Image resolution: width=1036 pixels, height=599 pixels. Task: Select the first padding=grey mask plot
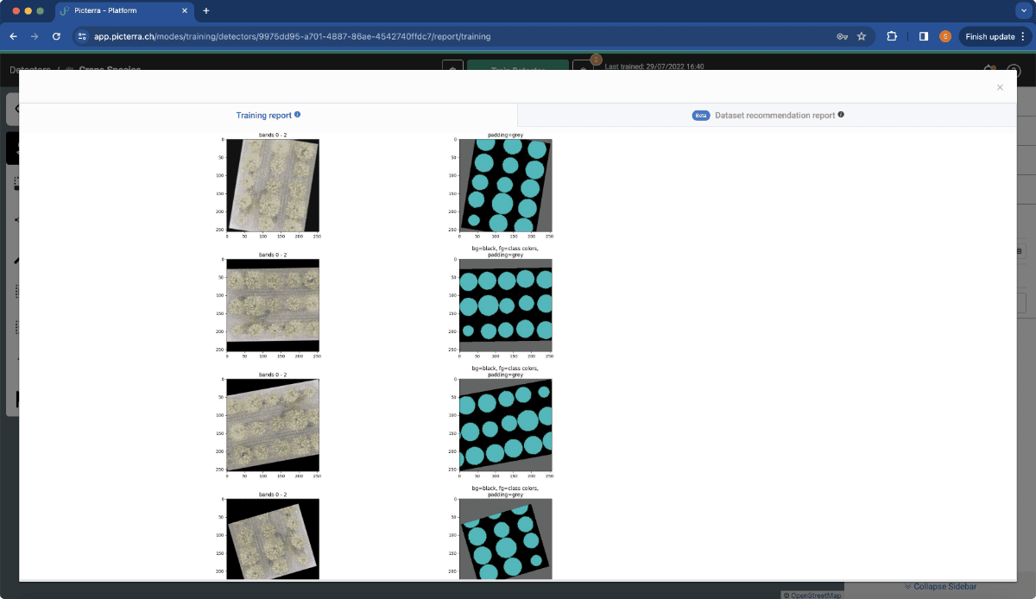[x=505, y=186]
